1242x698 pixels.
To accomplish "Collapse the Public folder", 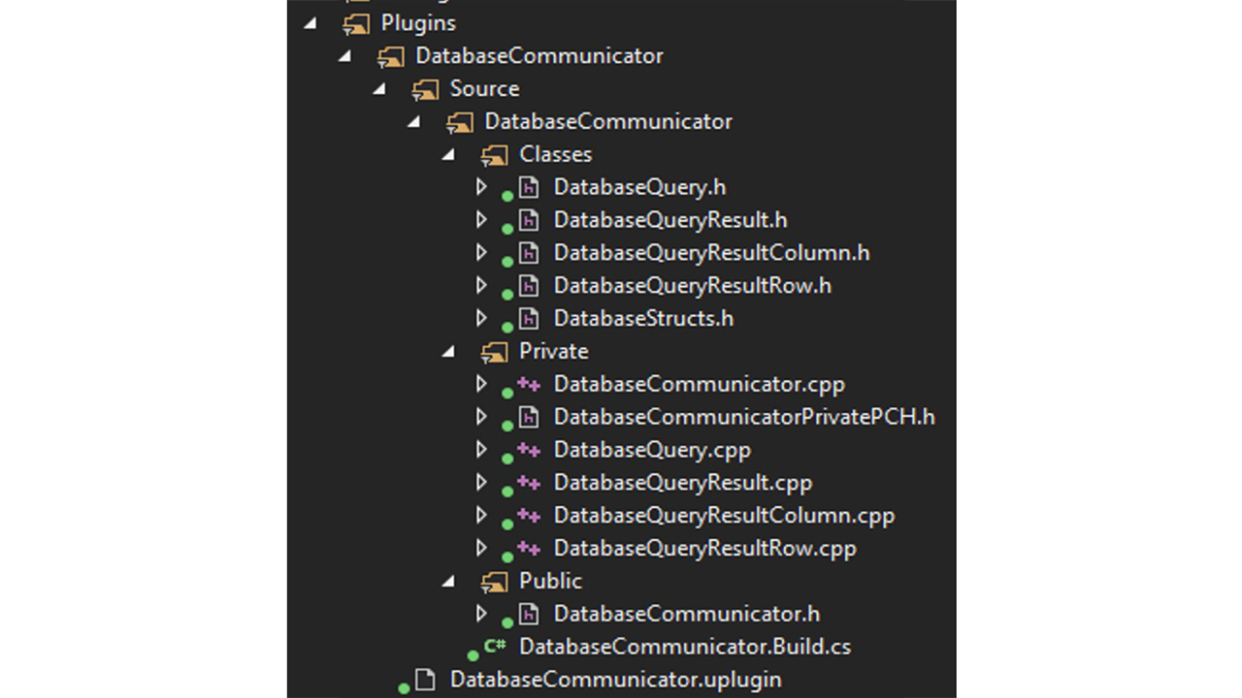I will (x=448, y=581).
